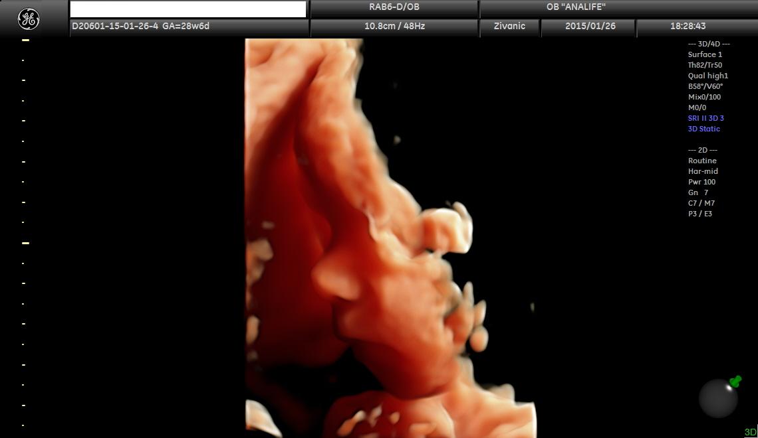Click the 3D Static mode label
Viewport: 758px width, 438px height.
(x=704, y=129)
